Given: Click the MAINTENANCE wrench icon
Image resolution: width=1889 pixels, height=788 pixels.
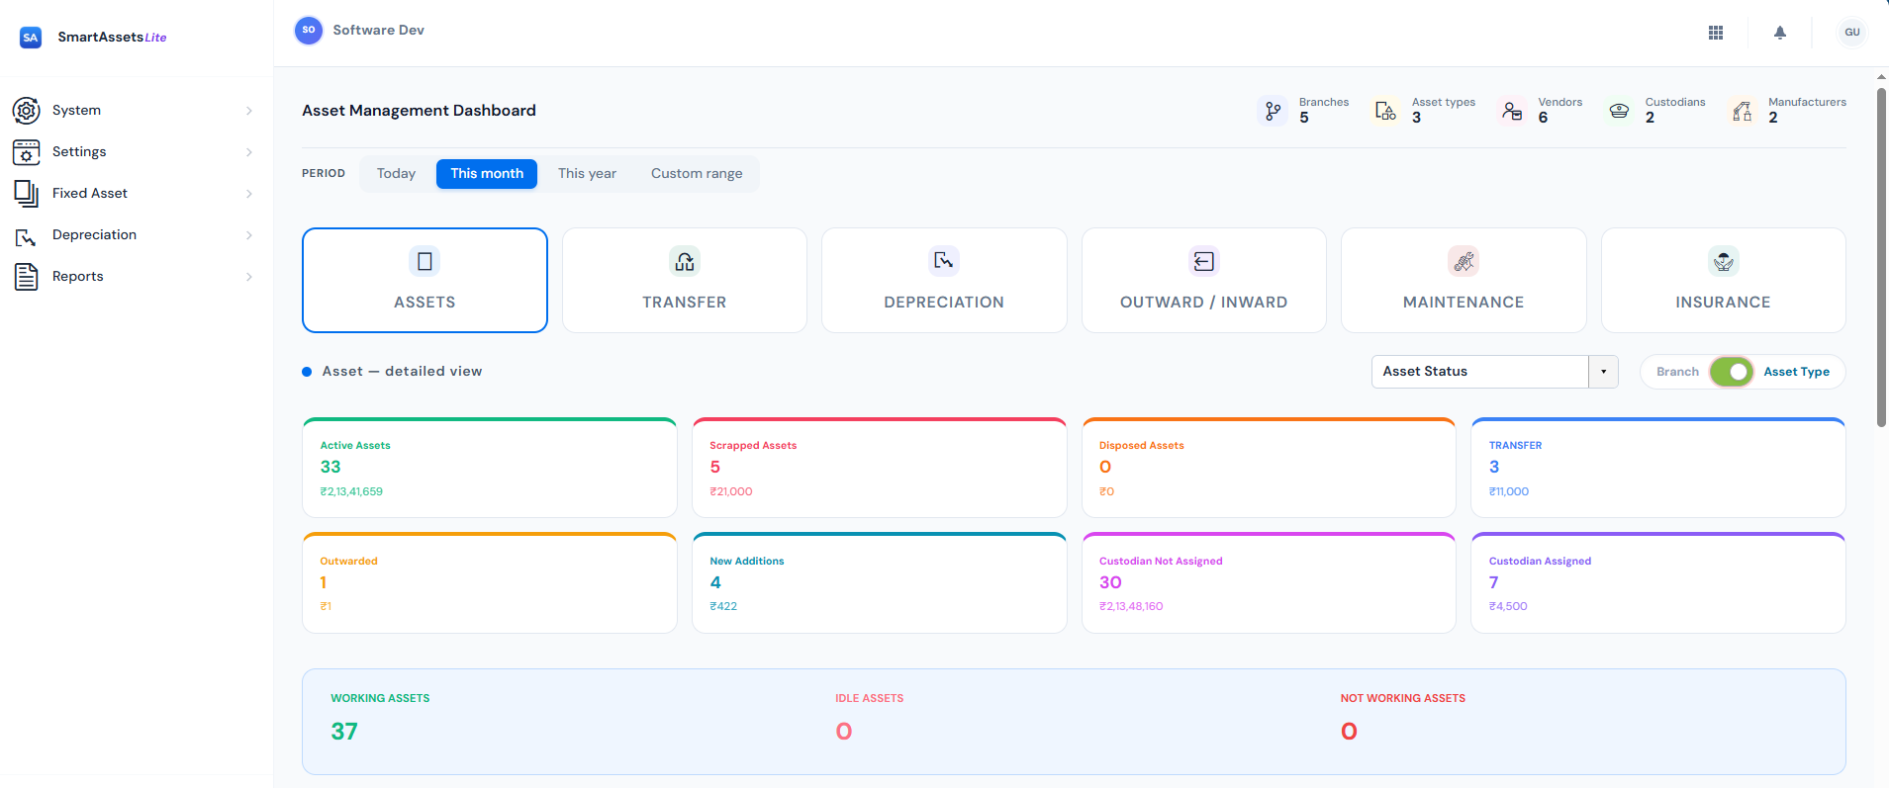Looking at the screenshot, I should pyautogui.click(x=1464, y=261).
